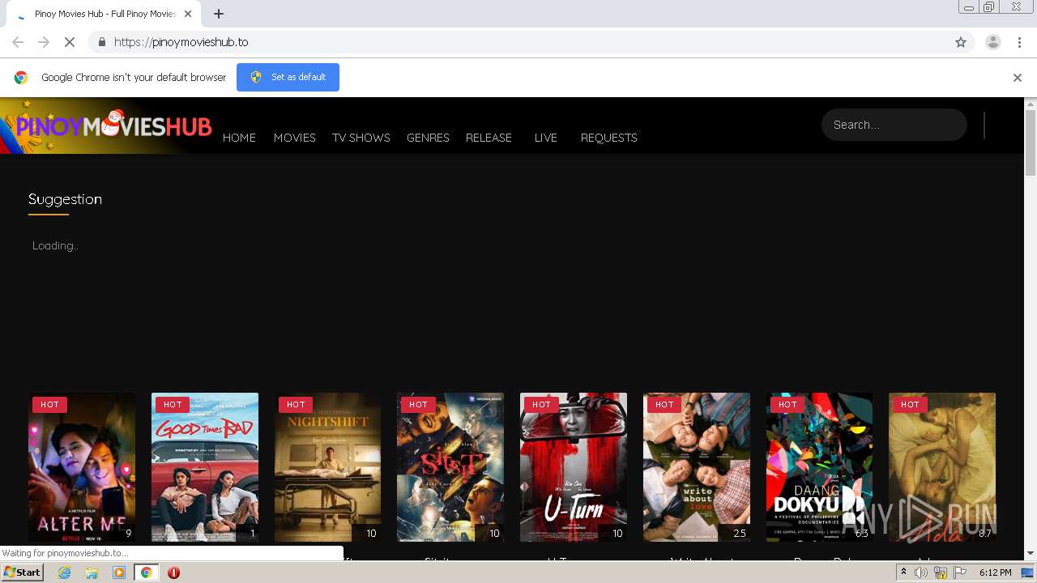
Task: Set Chrome as default browser
Action: (x=288, y=77)
